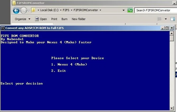Click the '2. Exit' text
The image size is (177, 112).
(59, 71)
